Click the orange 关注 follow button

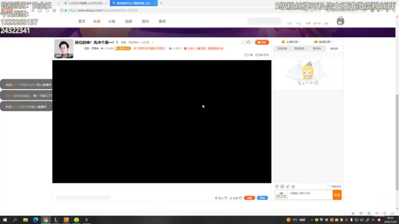262,42
